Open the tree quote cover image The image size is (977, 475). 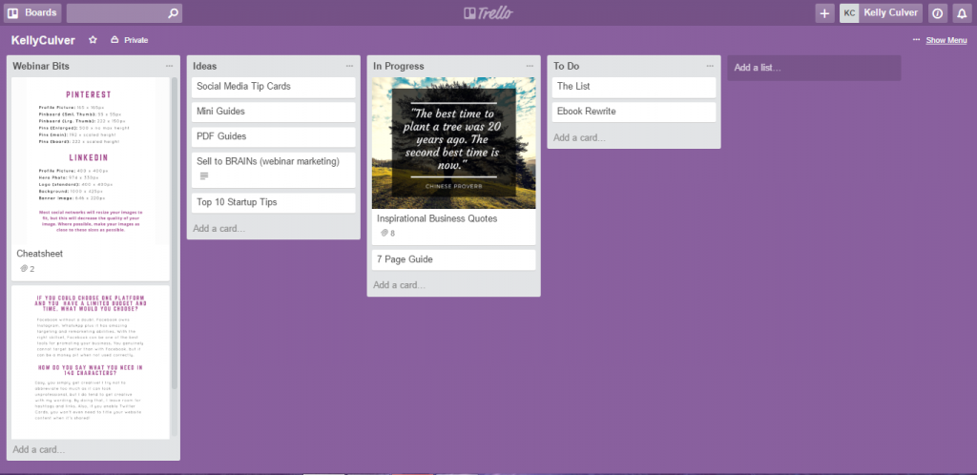453,142
